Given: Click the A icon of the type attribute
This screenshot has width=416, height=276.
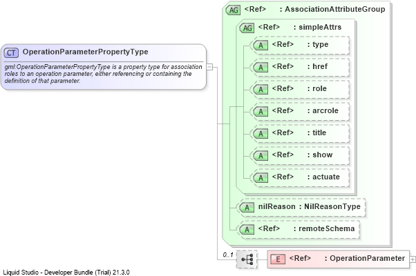Looking at the screenshot, I should [261, 46].
